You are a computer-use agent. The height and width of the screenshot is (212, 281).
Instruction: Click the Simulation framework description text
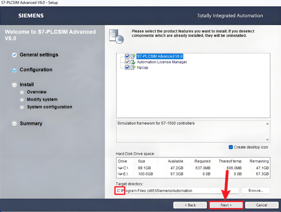(156, 123)
